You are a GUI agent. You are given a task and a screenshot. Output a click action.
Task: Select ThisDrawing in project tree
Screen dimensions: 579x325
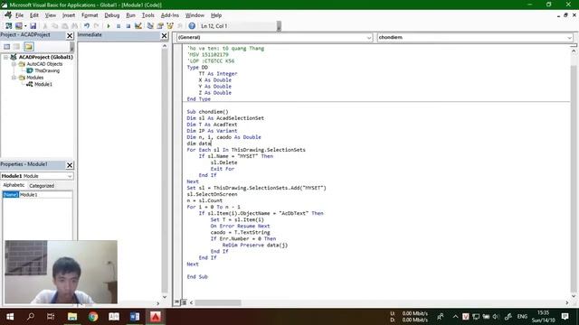(47, 70)
